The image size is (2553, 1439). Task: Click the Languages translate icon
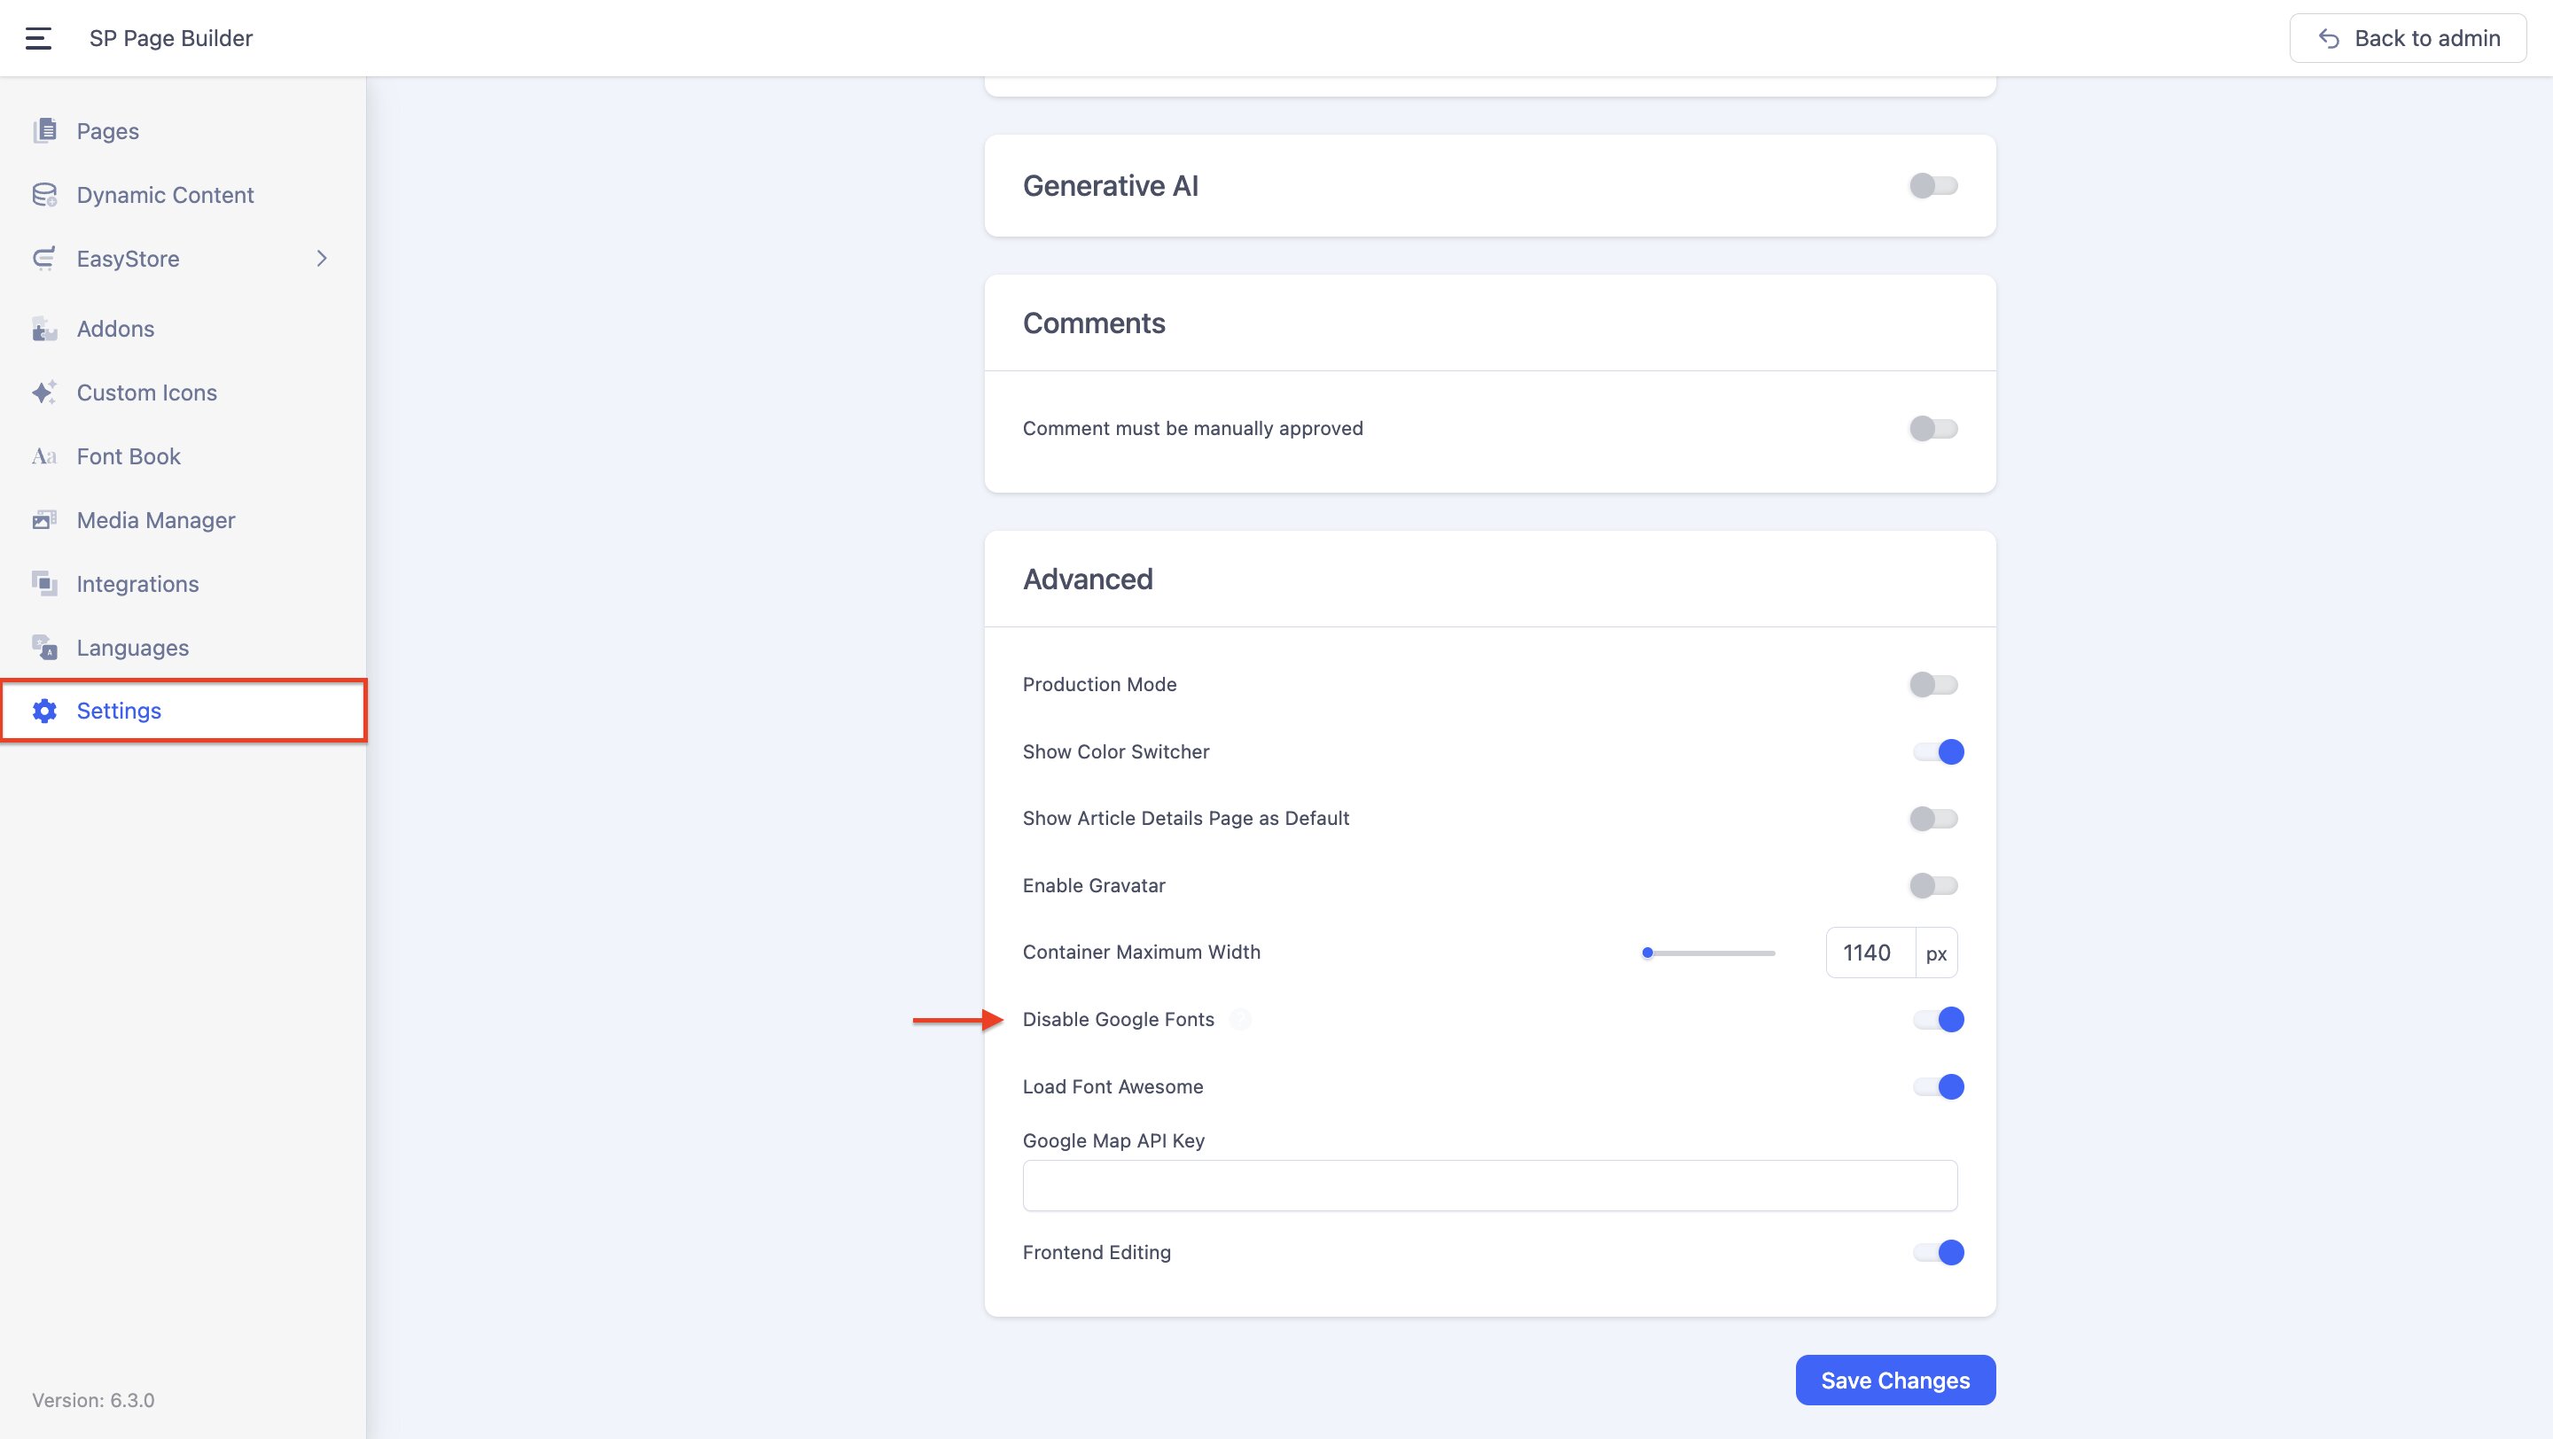(44, 648)
